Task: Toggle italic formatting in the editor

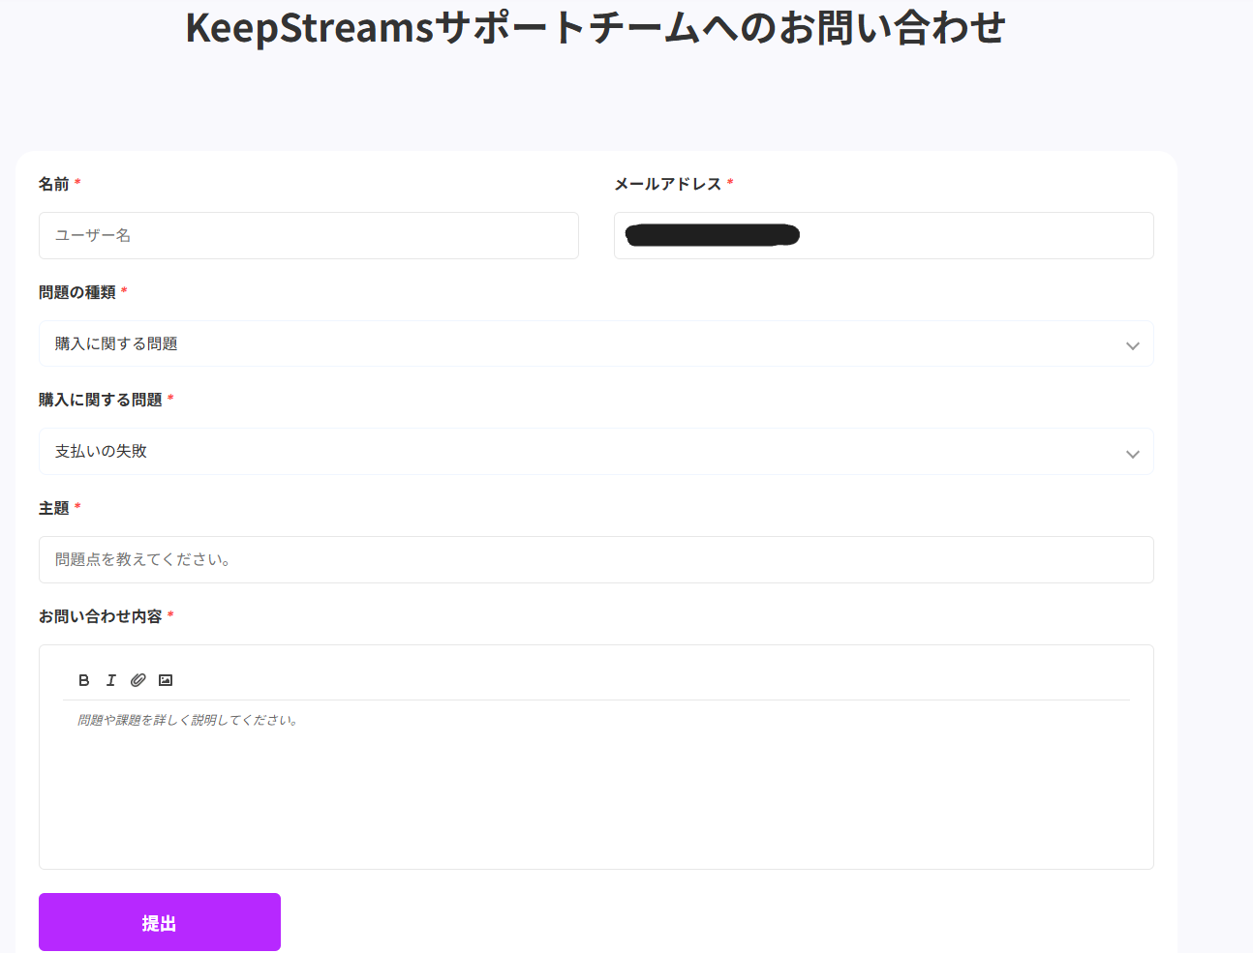Action: [x=111, y=680]
